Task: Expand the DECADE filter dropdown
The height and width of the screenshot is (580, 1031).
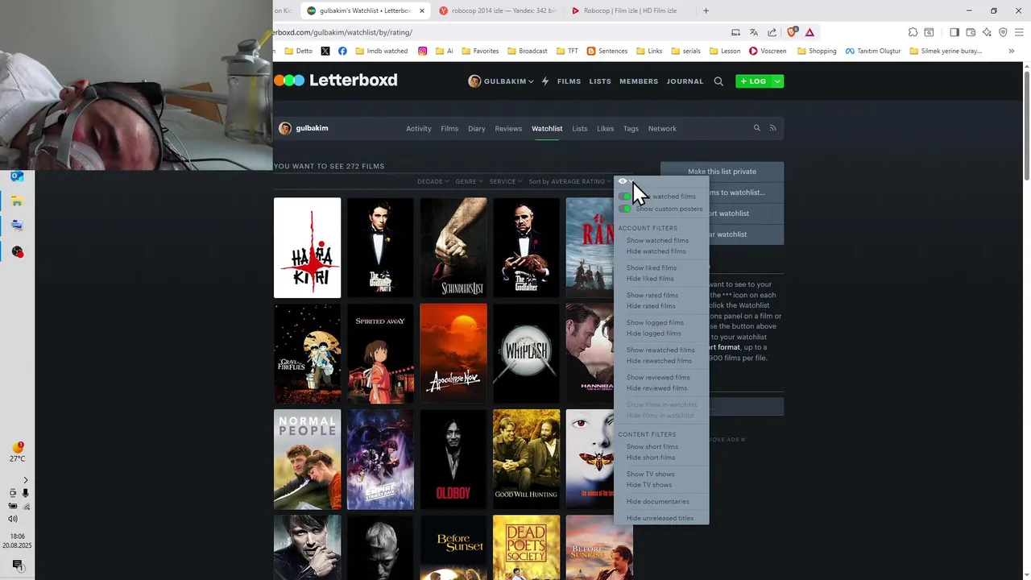Action: pyautogui.click(x=433, y=181)
